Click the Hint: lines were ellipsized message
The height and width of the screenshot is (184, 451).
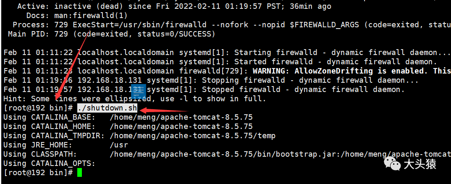[135, 99]
